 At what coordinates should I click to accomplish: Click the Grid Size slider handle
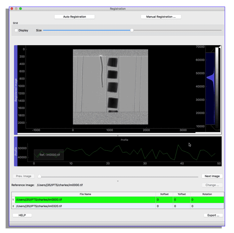tap(132, 30)
